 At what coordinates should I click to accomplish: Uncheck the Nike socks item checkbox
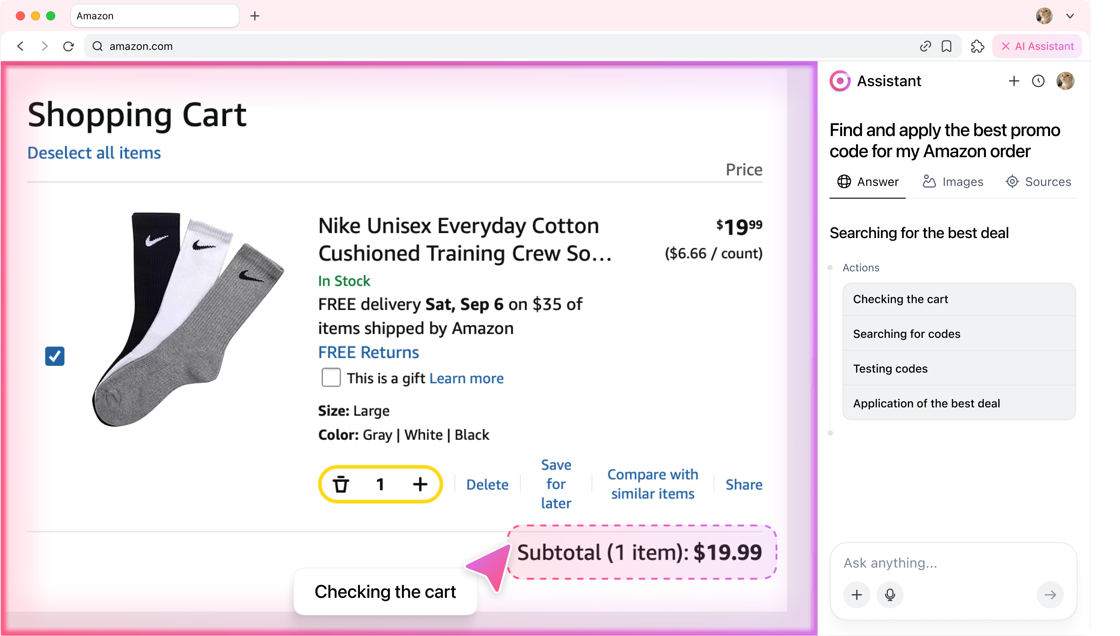click(54, 356)
